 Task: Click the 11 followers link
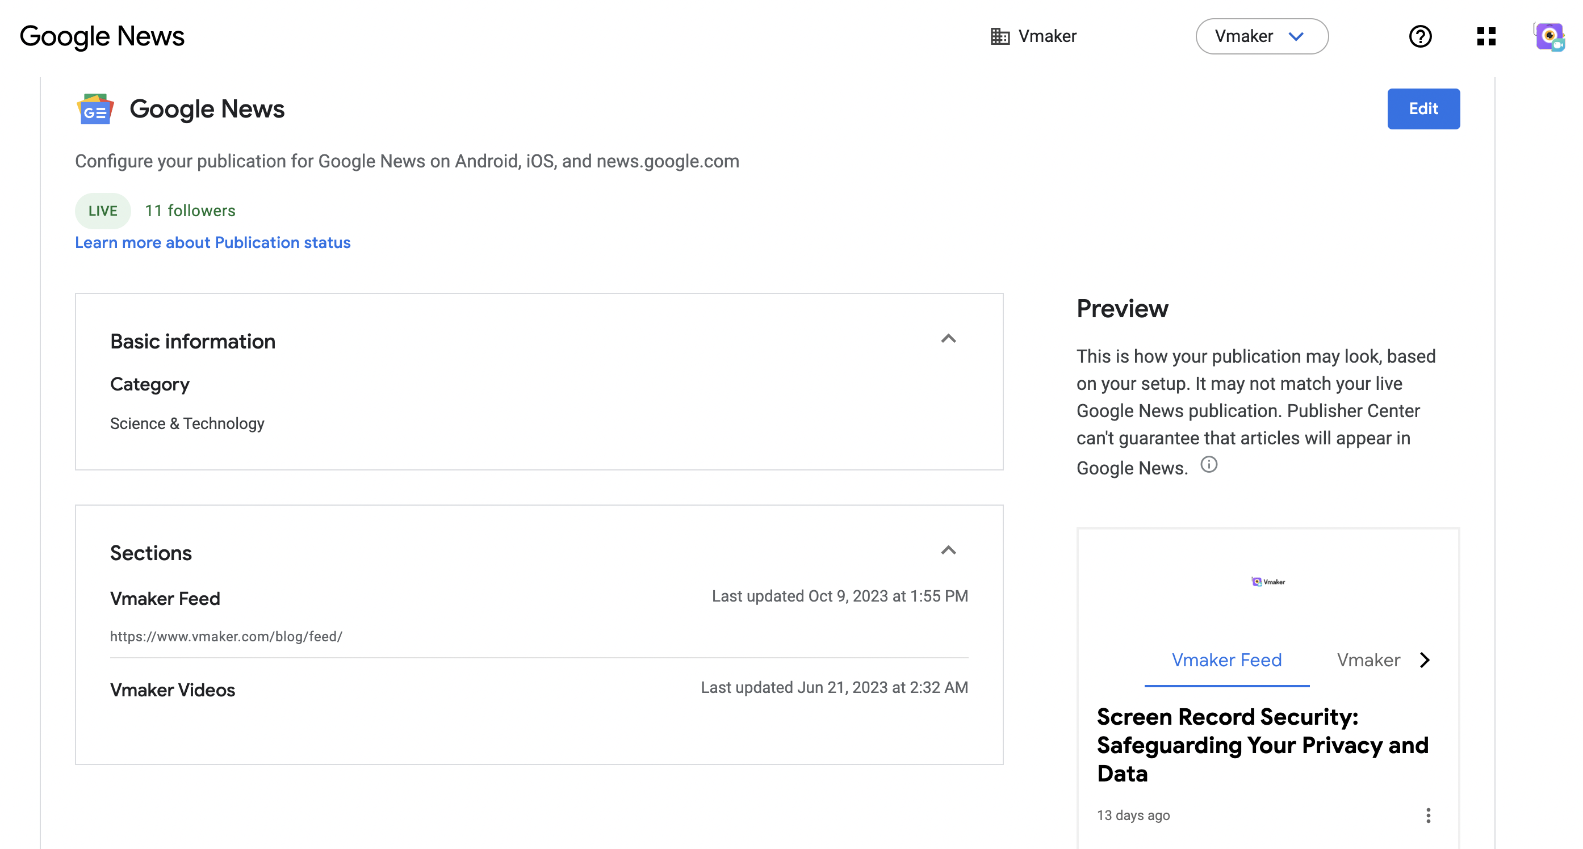point(190,211)
